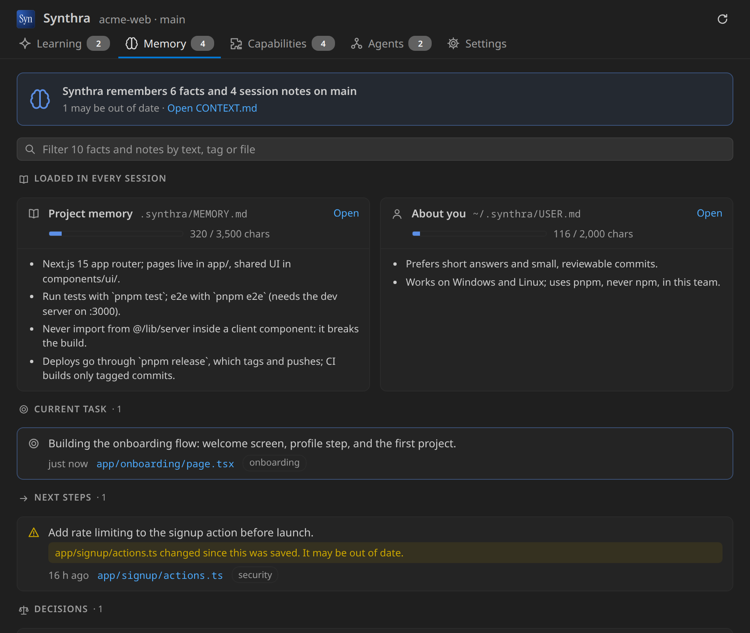Click the Memory brain tab icon
This screenshot has height=633, width=750.
[x=132, y=44]
